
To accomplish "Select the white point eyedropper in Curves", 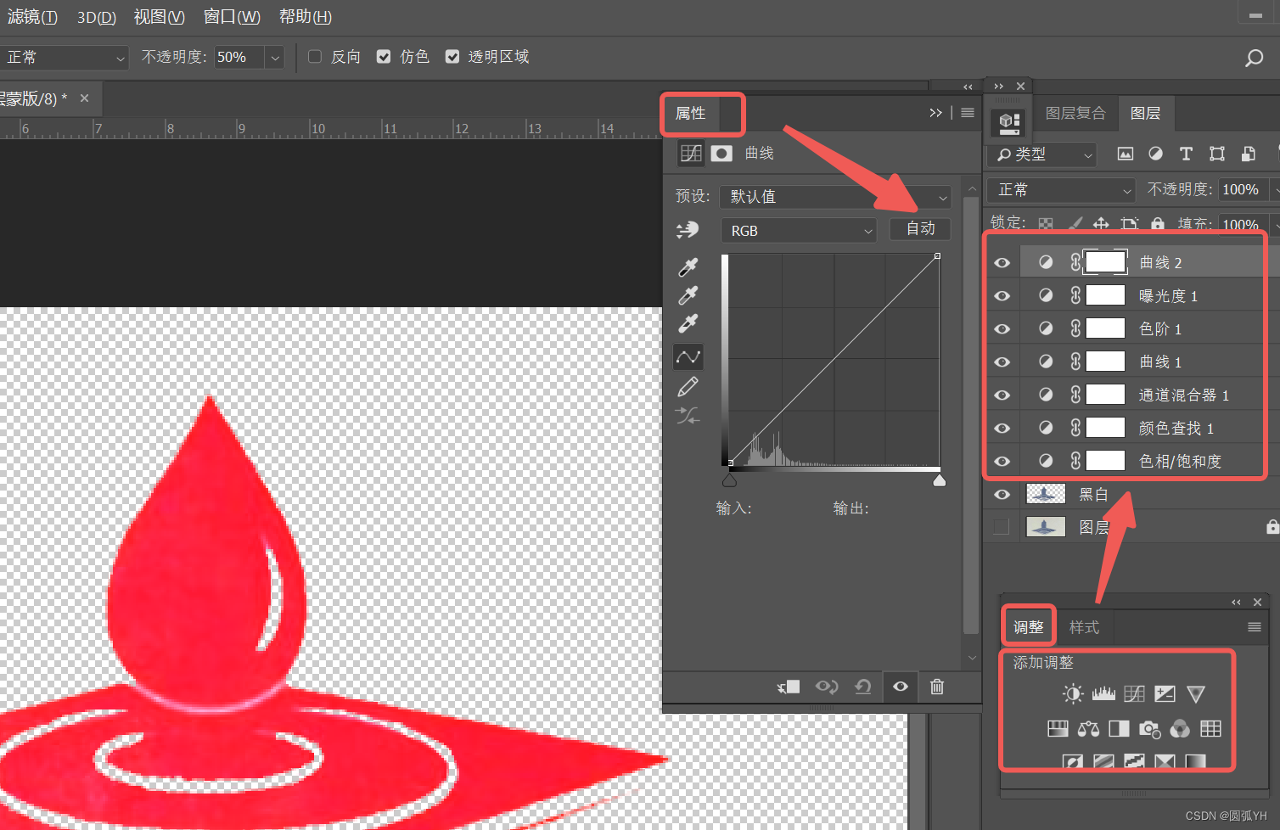I will 688,323.
